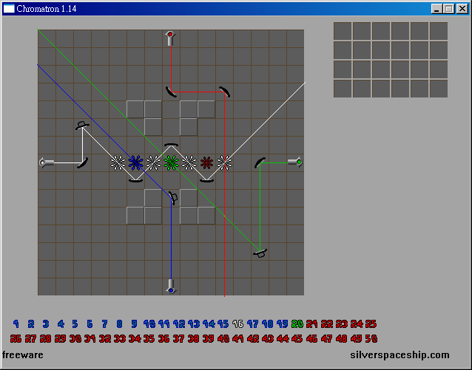Click the green star target
This screenshot has width=472, height=370.
[x=172, y=162]
